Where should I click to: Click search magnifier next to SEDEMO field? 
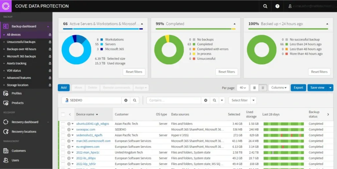coord(135,100)
